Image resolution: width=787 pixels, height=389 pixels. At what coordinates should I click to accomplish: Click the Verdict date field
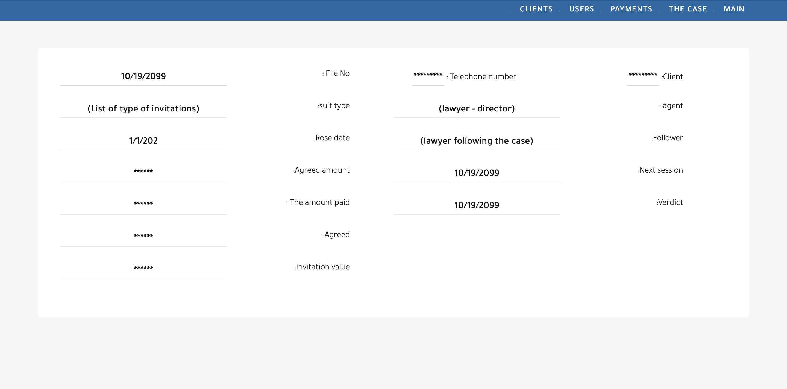pyautogui.click(x=477, y=205)
